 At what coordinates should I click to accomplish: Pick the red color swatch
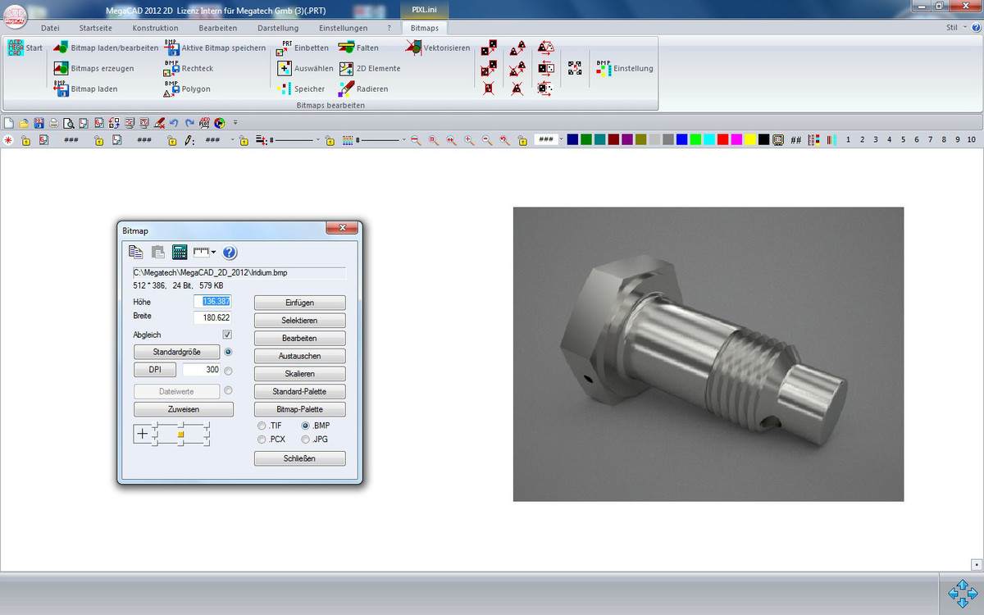[722, 140]
